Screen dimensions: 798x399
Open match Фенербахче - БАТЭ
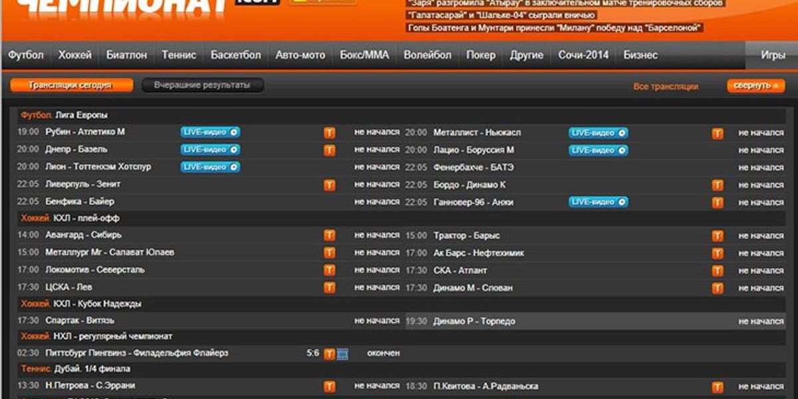click(473, 168)
